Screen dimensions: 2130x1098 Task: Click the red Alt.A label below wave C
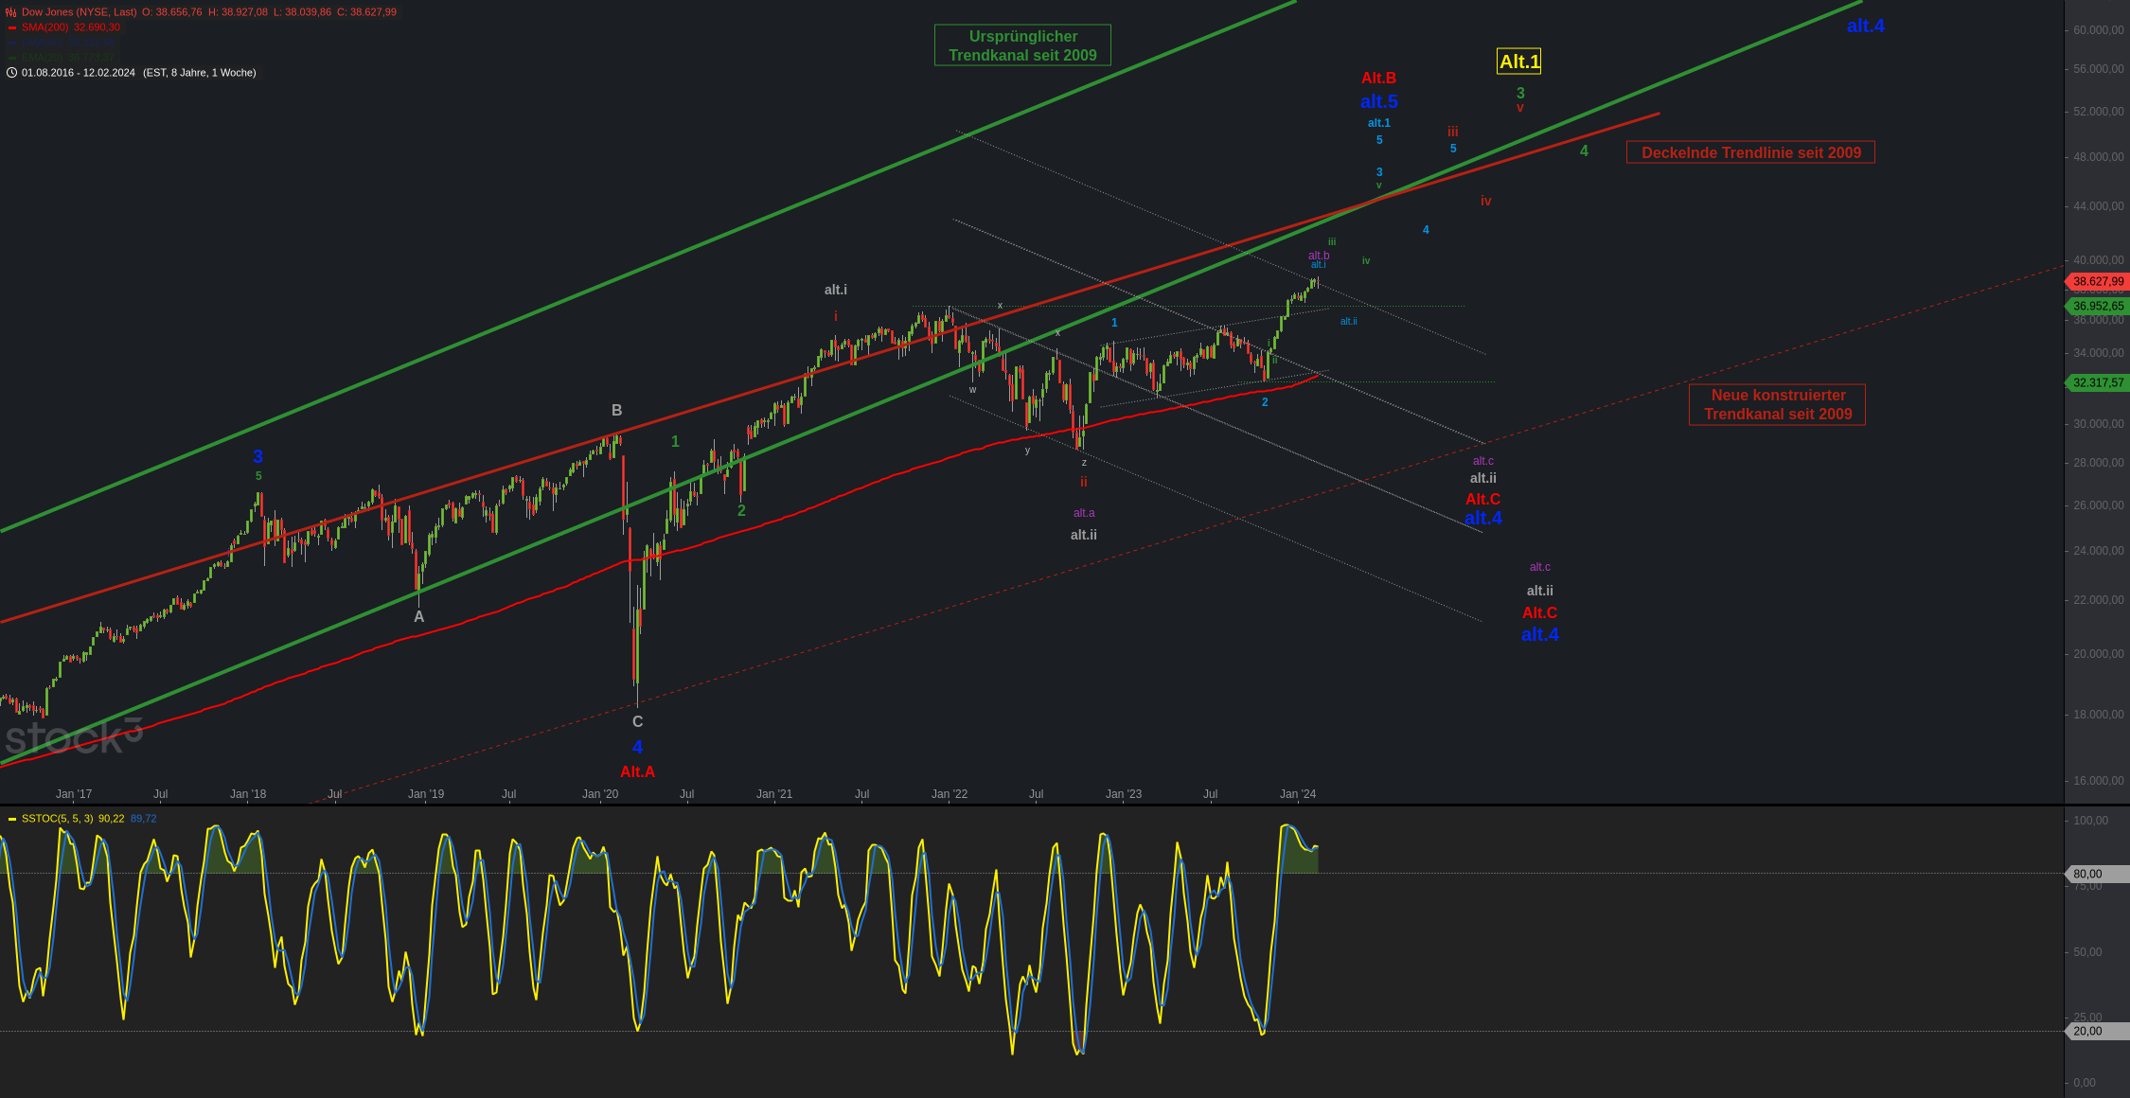tap(637, 772)
